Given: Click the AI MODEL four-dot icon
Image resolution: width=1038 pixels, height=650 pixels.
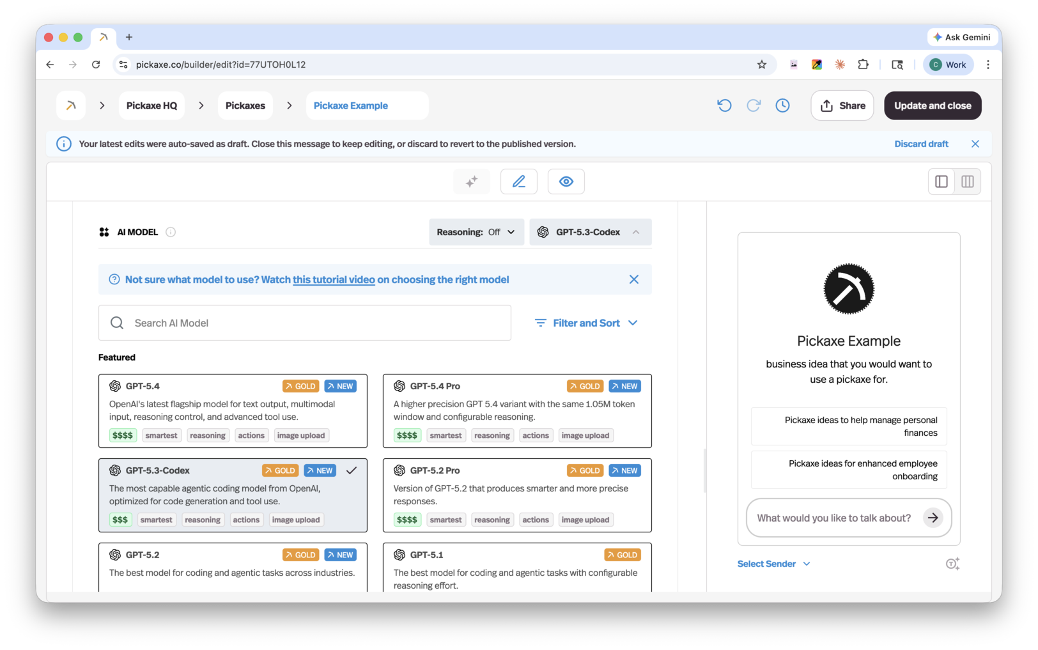Looking at the screenshot, I should [104, 232].
